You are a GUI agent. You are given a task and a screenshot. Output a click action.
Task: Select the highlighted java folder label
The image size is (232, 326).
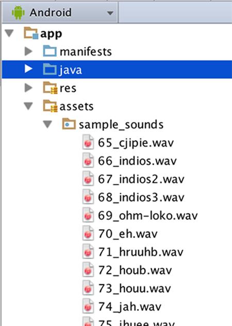pyautogui.click(x=70, y=70)
